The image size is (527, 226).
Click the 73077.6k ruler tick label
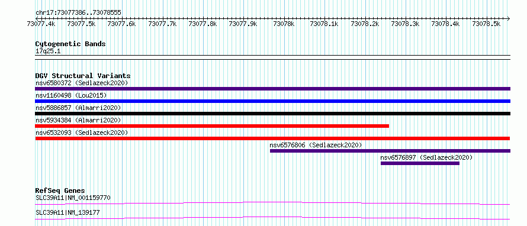pyautogui.click(x=121, y=24)
